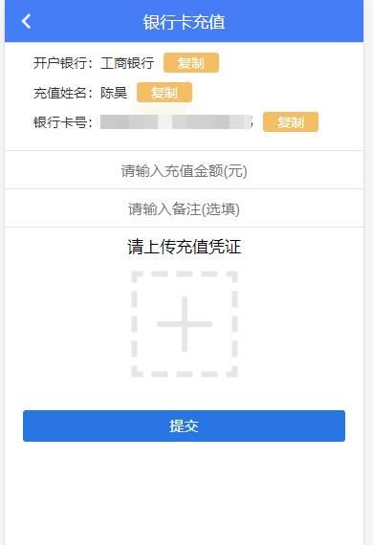Screen dimensions: 373x545
Task: Click the dashed border of upload box
Action: tap(135, 324)
